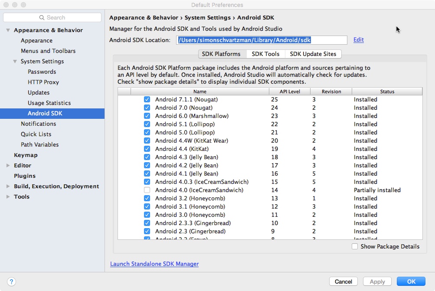Image resolution: width=435 pixels, height=291 pixels.
Task: Select HTTP Proxy in settings tree
Action: click(43, 82)
